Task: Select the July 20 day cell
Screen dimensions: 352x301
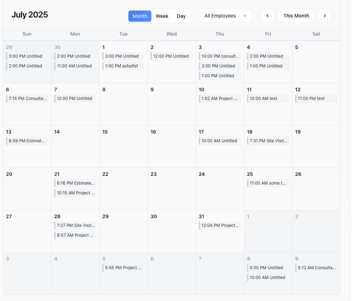Action: pyautogui.click(x=27, y=189)
